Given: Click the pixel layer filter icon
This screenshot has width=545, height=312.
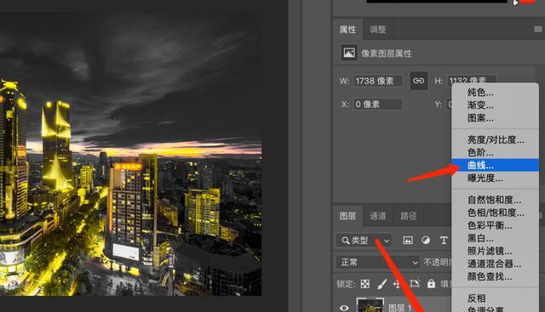Looking at the screenshot, I should (408, 240).
